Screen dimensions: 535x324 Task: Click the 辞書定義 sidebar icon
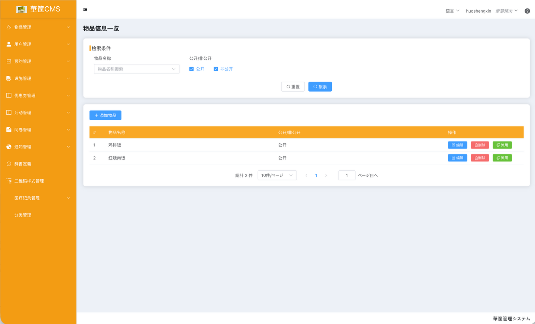(9, 164)
